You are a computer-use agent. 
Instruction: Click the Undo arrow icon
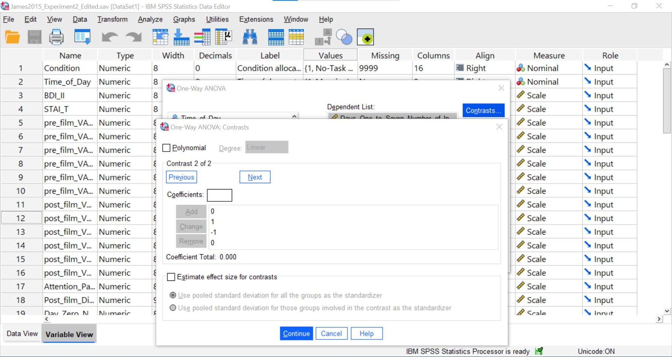pyautogui.click(x=110, y=37)
